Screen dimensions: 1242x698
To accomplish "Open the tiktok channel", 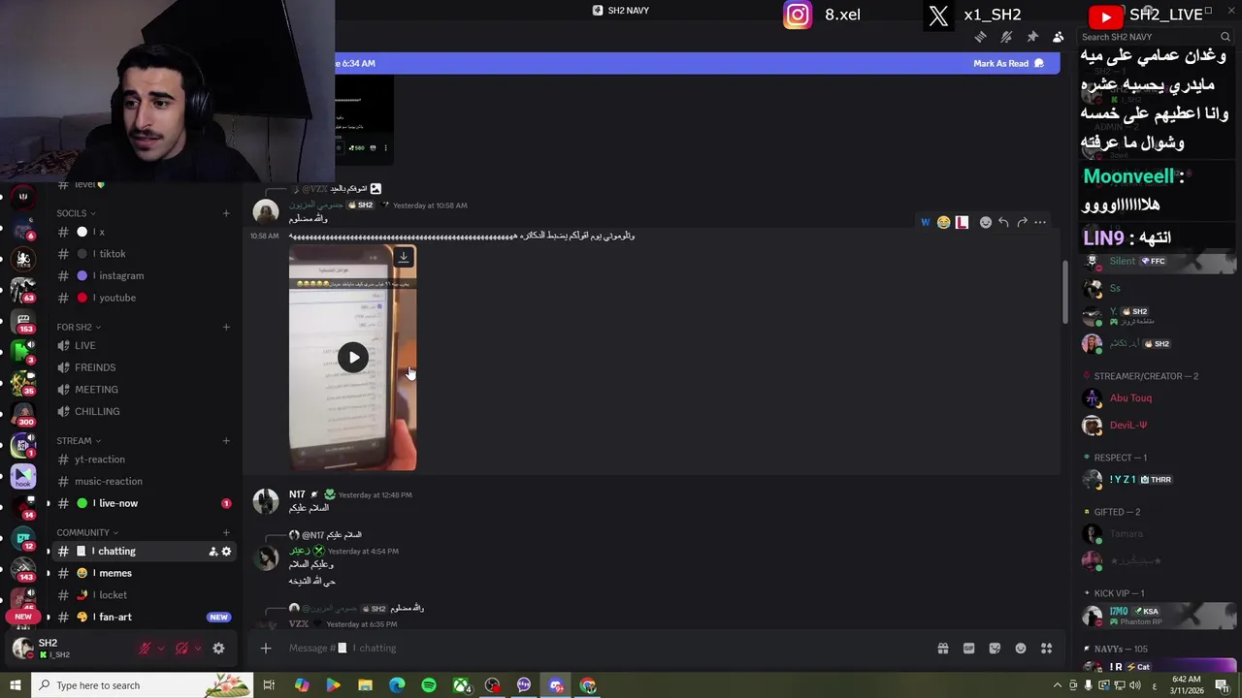I will pos(143,254).
